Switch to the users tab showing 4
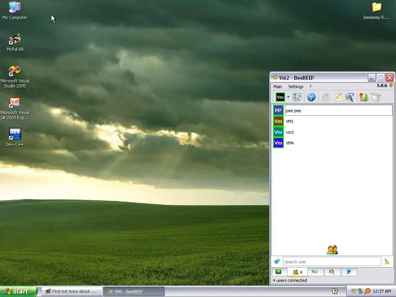Screen dimensions: 396x297 coord(297,272)
